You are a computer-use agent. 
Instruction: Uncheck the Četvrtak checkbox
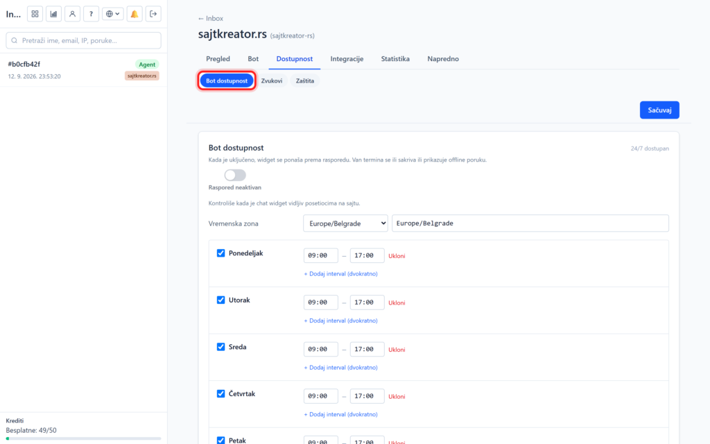(220, 394)
